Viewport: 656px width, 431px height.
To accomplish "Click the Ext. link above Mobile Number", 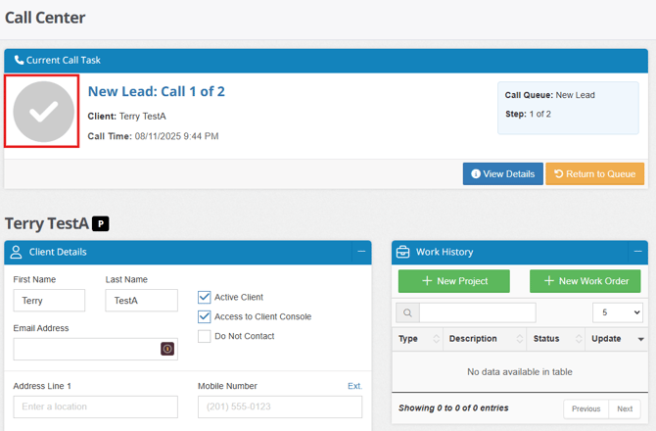I will [x=354, y=386].
